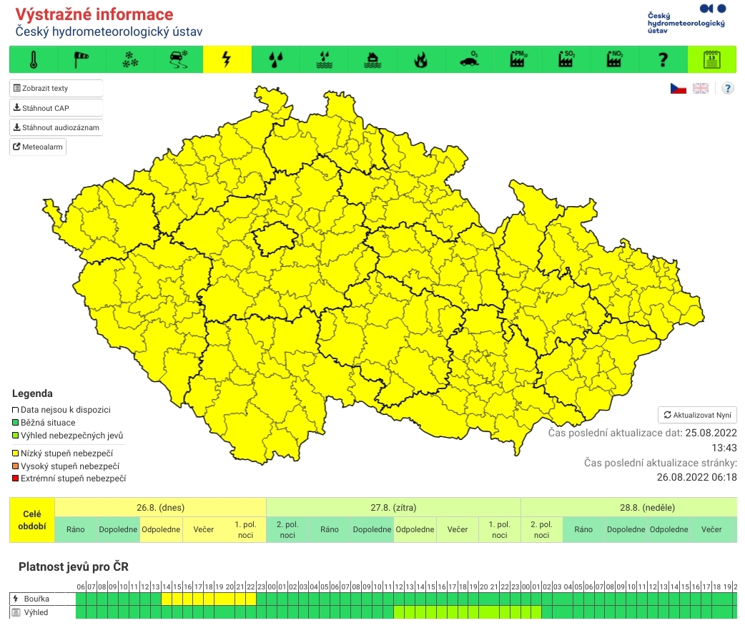
Task: Select the temperature thermometer warning icon
Action: tap(33, 59)
